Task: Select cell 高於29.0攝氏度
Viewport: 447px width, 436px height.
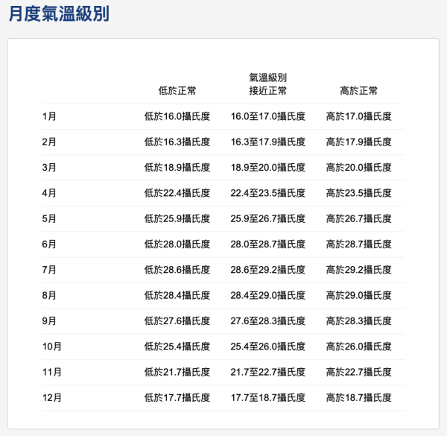Action: pos(358,295)
